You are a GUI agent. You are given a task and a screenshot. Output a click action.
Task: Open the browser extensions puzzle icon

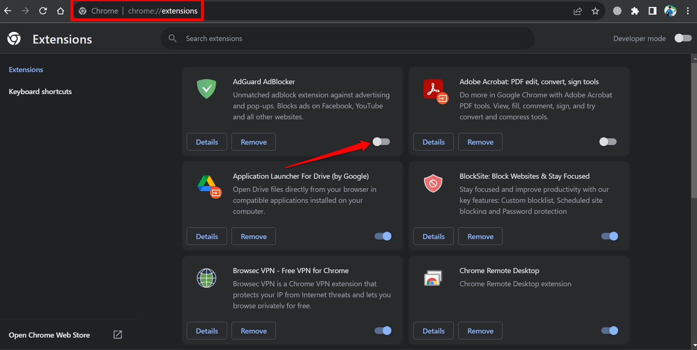point(635,11)
